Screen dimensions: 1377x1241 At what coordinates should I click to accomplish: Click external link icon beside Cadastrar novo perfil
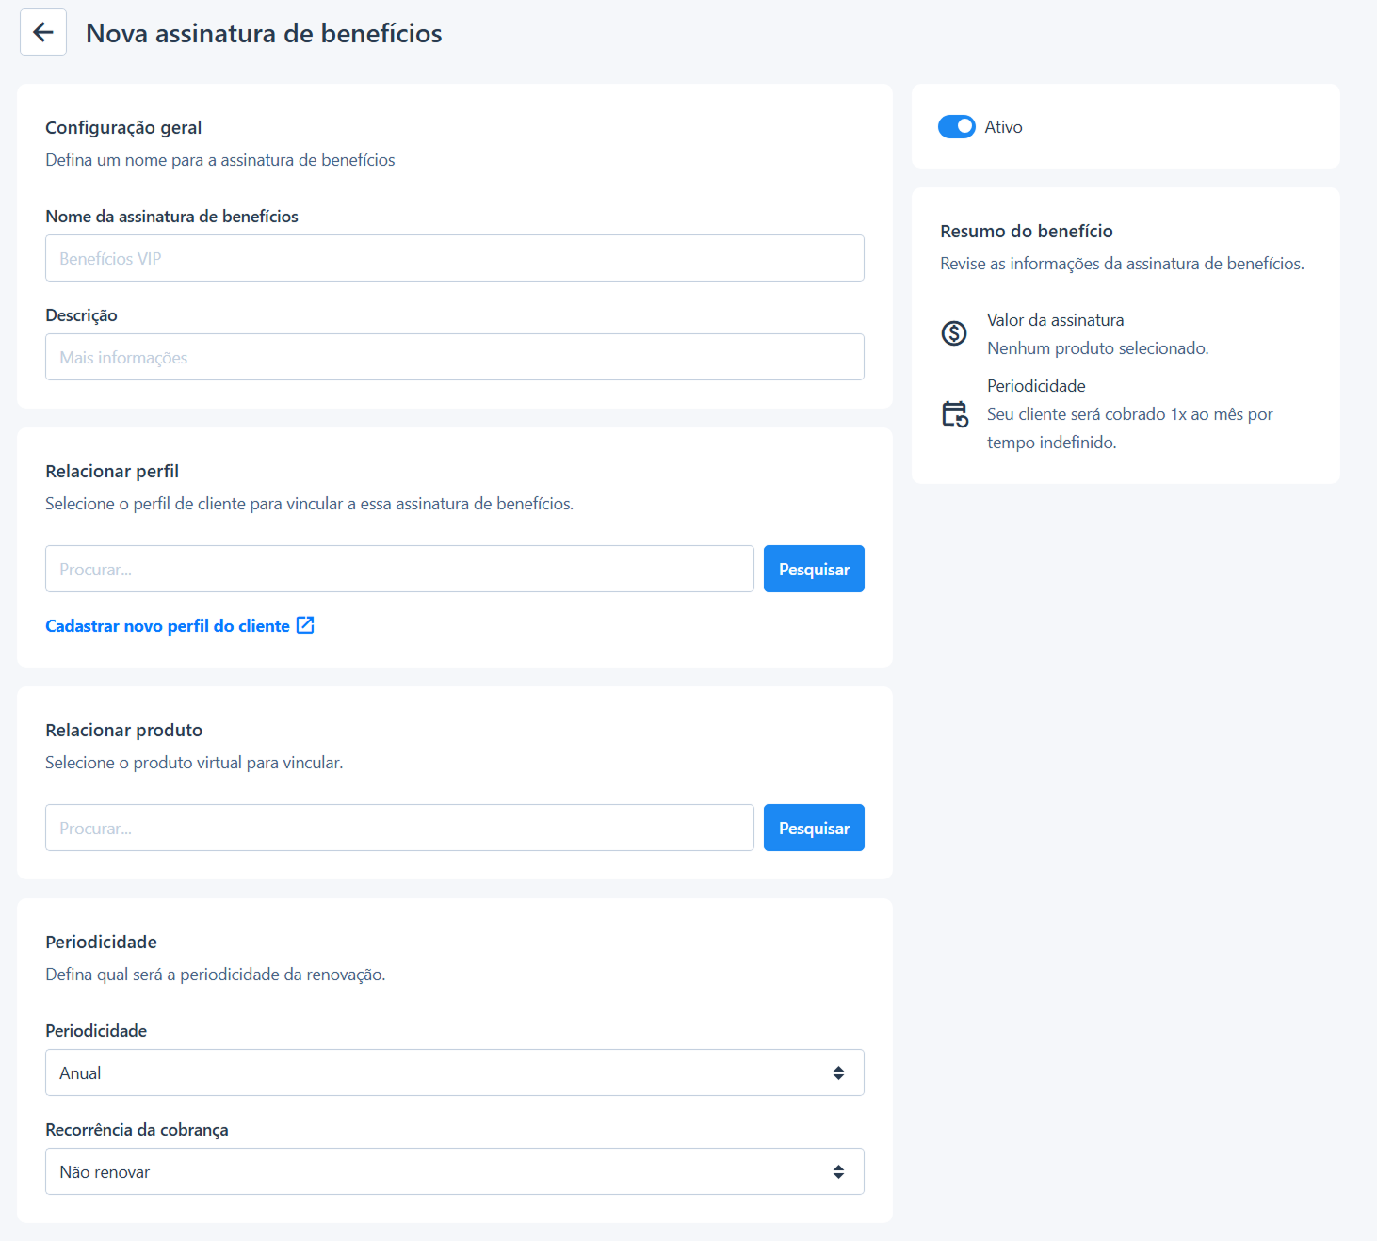[305, 625]
